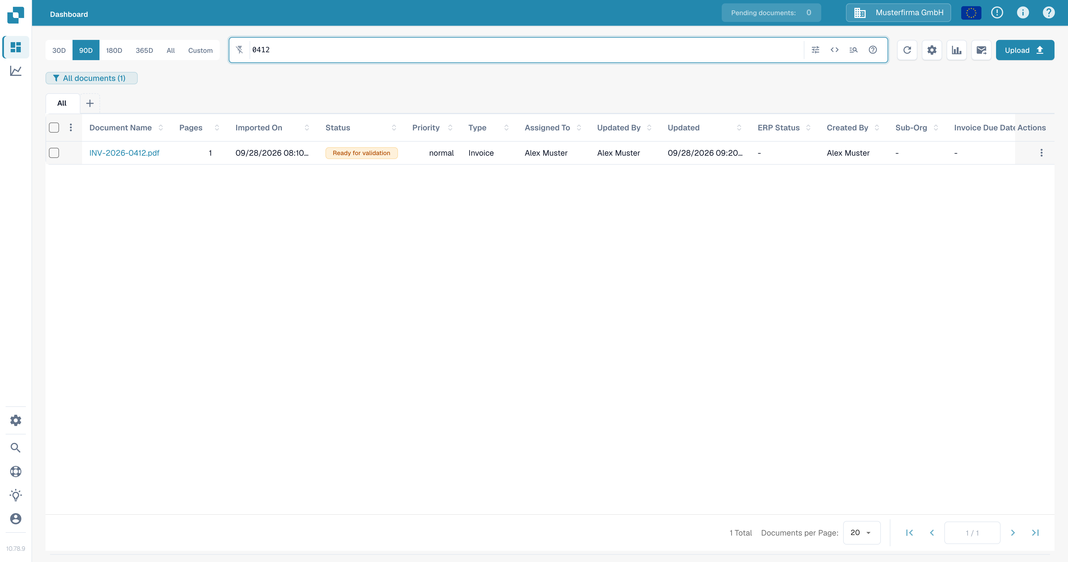
Task: Sort by Updated By column
Action: [x=649, y=128]
